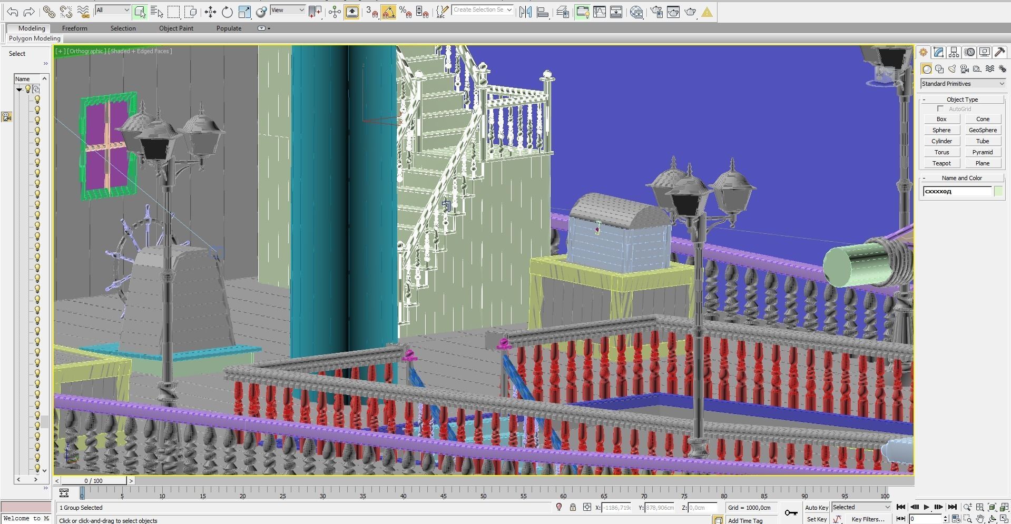Screen dimensions: 1011x524
Task: Click Edit Named Selection Sets icon
Action: pos(443,12)
